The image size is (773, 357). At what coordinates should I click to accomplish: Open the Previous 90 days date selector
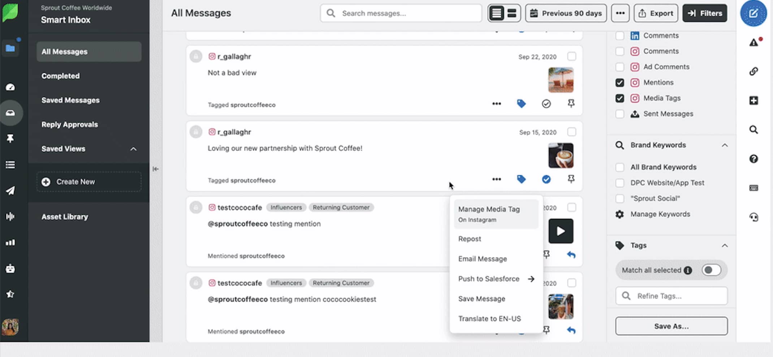tap(566, 13)
